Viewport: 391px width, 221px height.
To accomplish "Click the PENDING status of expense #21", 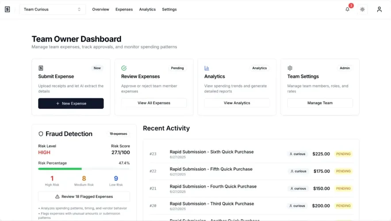I will [343, 189].
